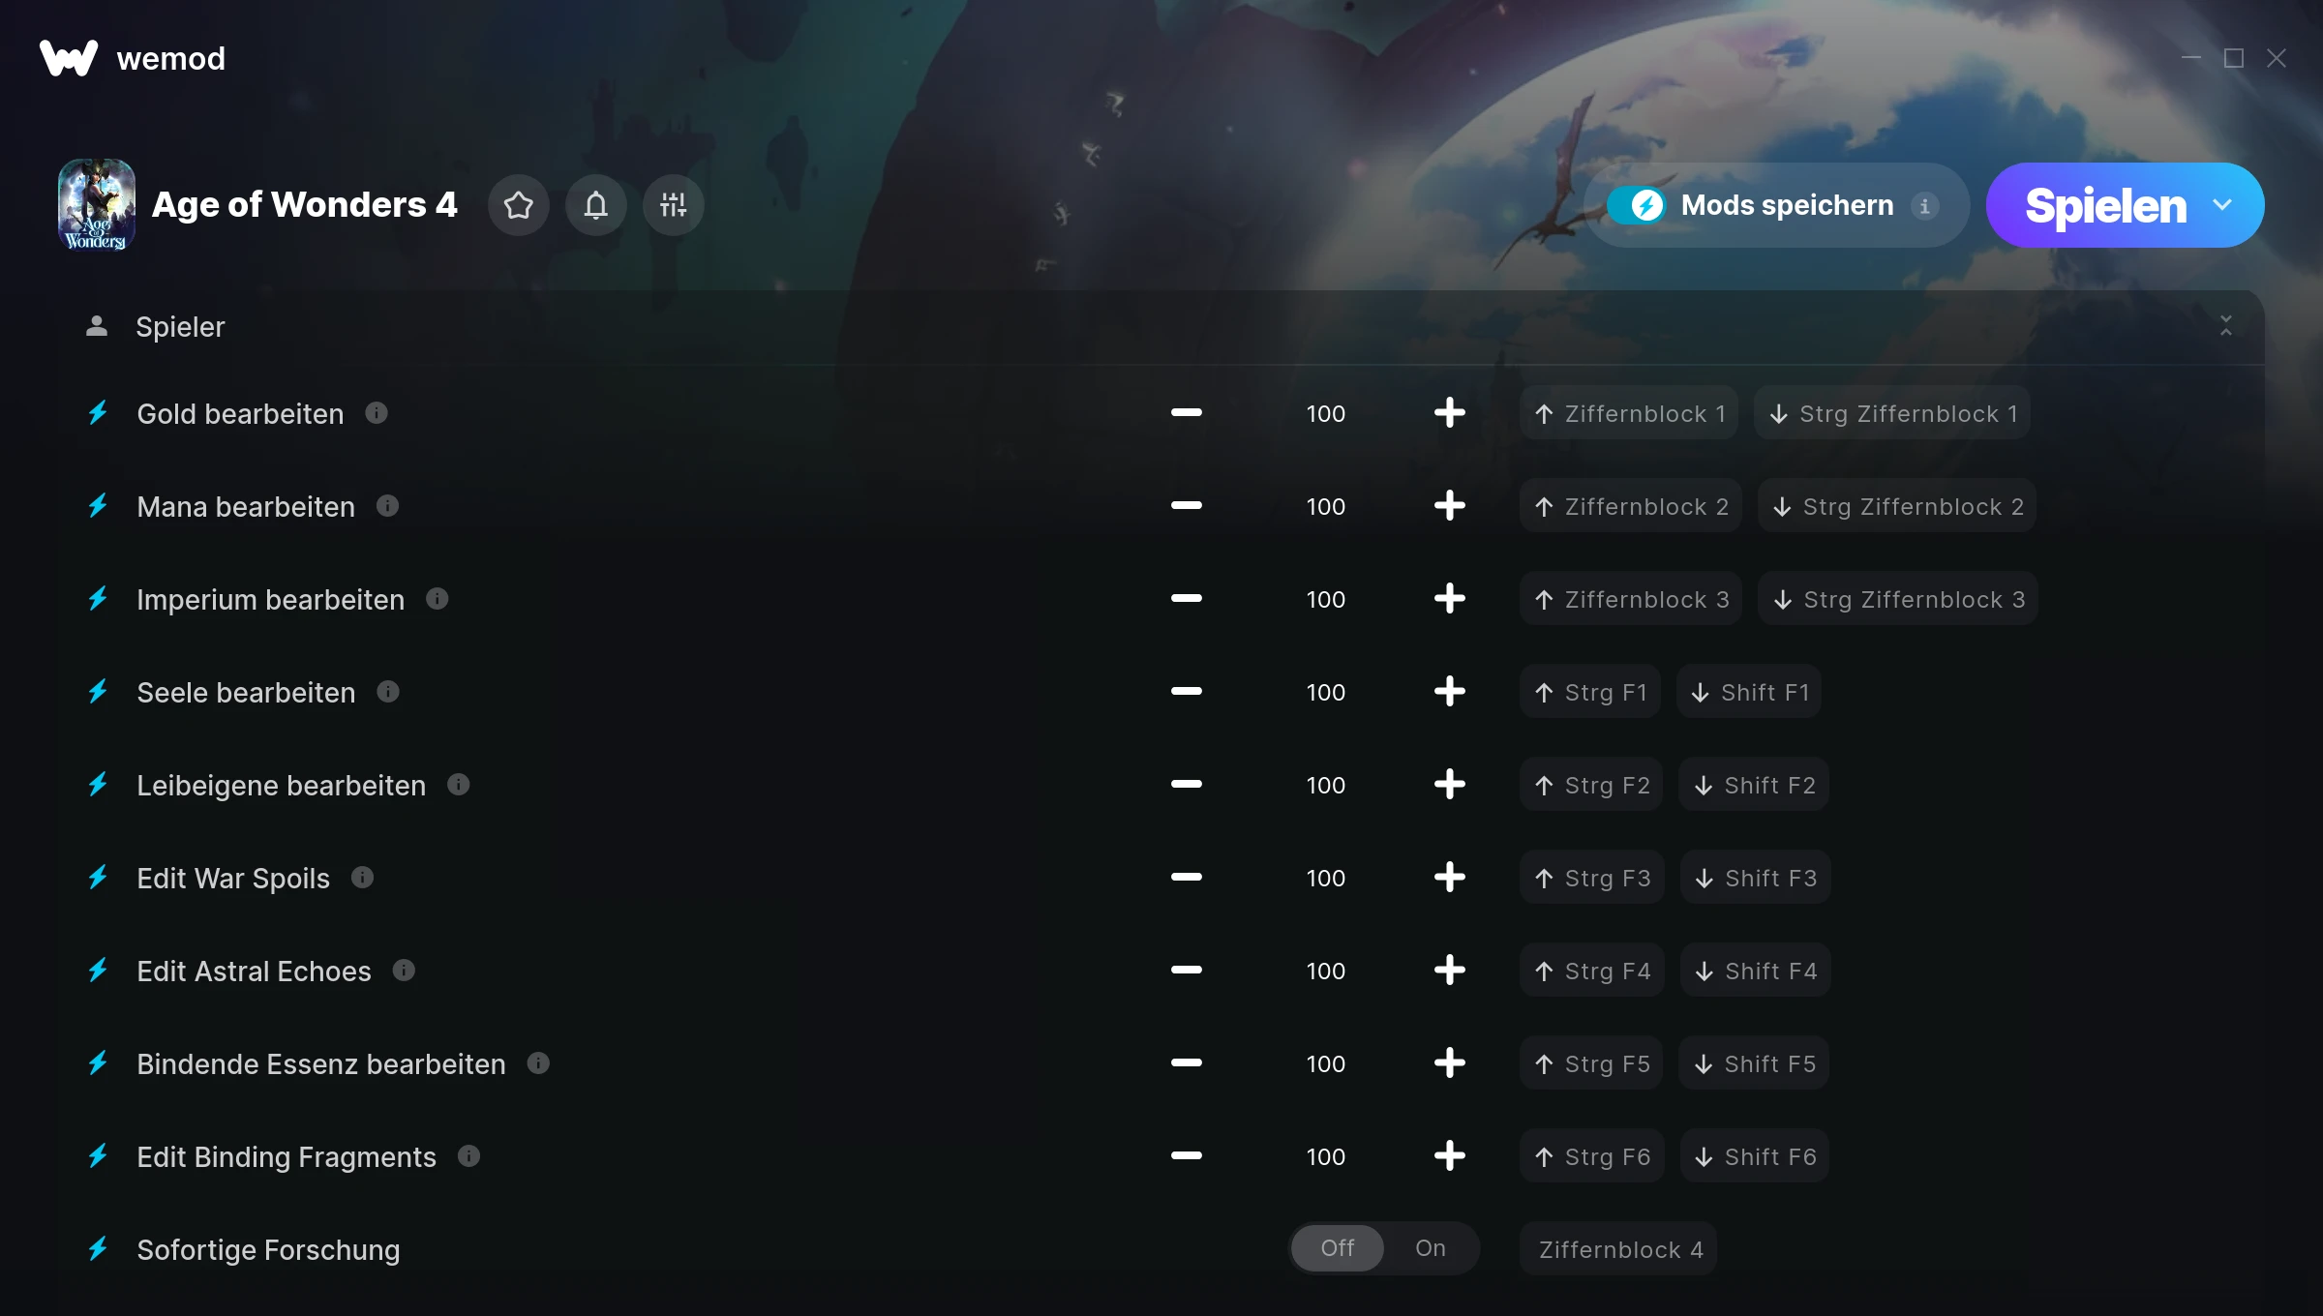Add Age of Wonders 4 to favorites

point(519,205)
